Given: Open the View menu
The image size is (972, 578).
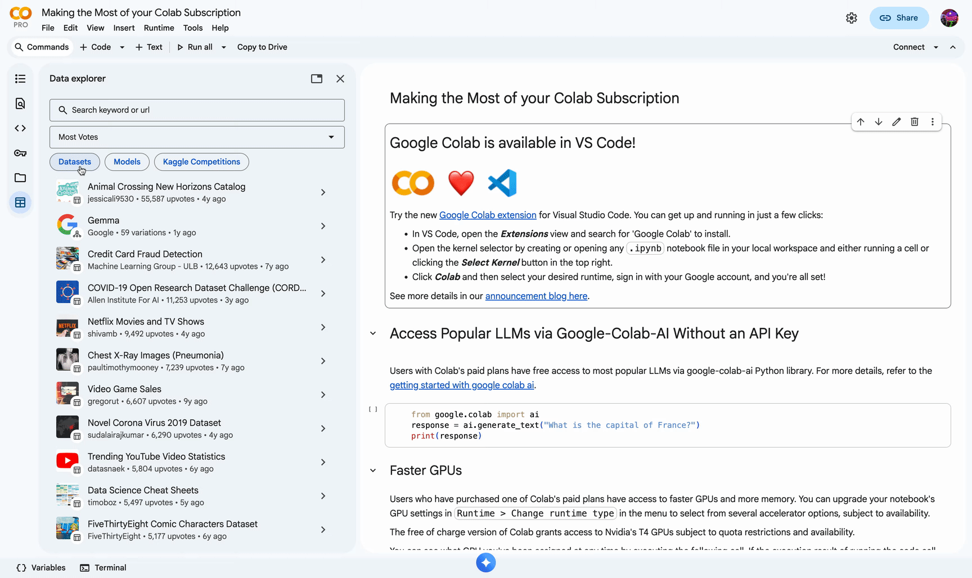Looking at the screenshot, I should coord(95,28).
